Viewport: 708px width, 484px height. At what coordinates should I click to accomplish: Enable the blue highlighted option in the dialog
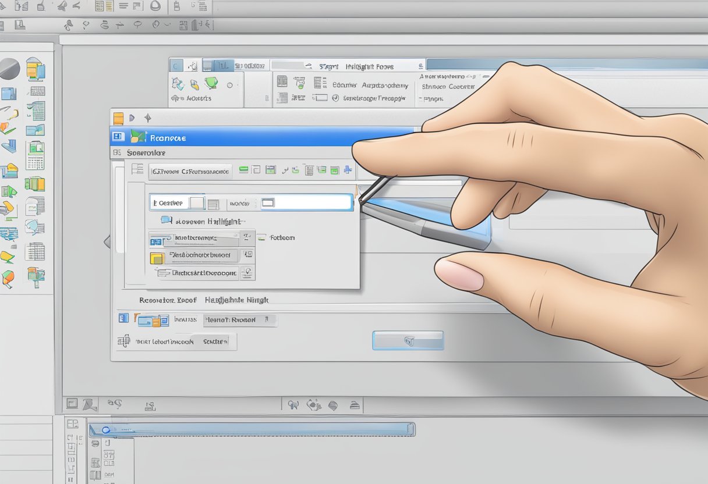(x=166, y=220)
